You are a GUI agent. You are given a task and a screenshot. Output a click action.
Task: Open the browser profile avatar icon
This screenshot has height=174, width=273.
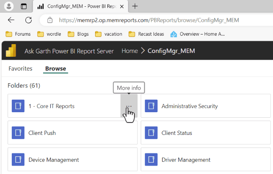9,6
